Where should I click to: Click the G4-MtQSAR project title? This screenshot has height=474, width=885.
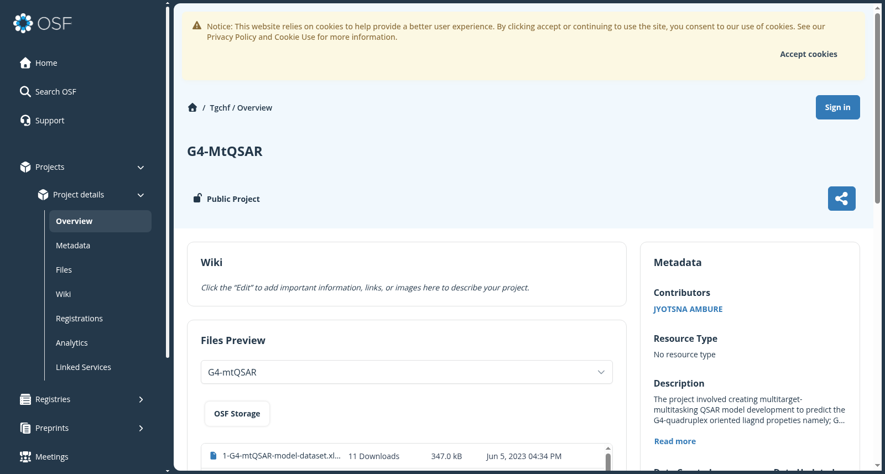(225, 152)
